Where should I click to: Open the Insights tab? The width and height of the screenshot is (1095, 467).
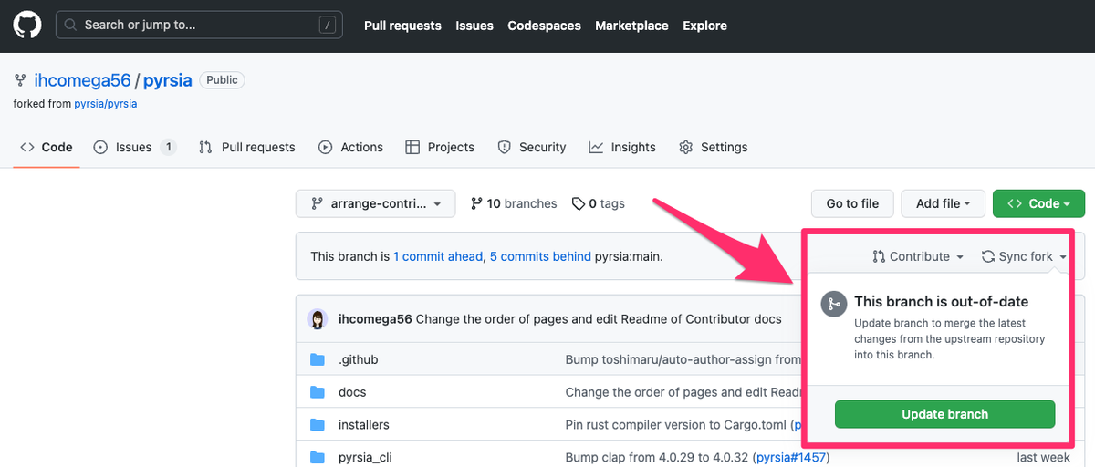(622, 147)
